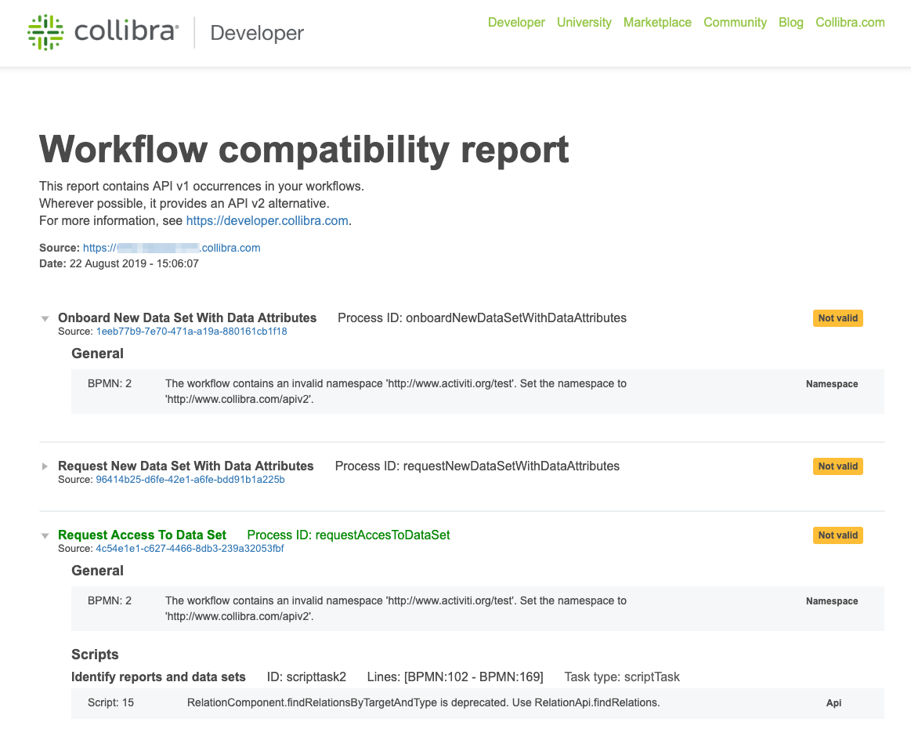Collapse the Onboard New Data Set workflow

coord(45,318)
